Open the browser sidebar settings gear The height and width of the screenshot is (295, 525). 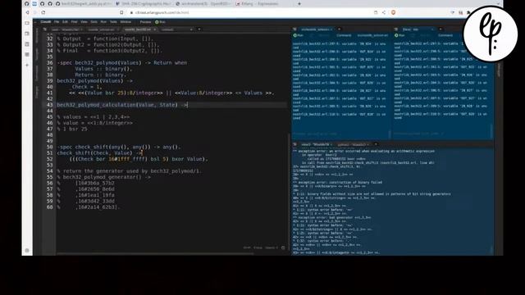tap(27, 250)
